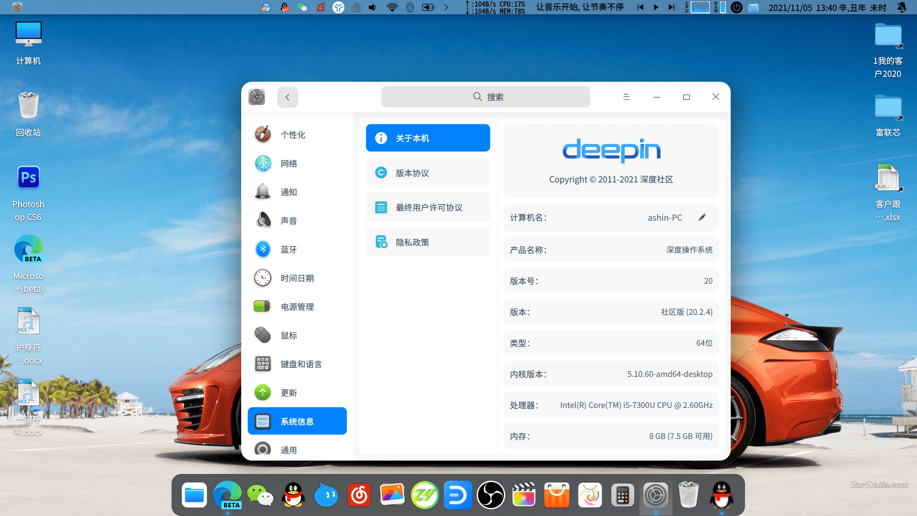Click the 搜索 search field
Screen dimensions: 917x516
tap(486, 97)
